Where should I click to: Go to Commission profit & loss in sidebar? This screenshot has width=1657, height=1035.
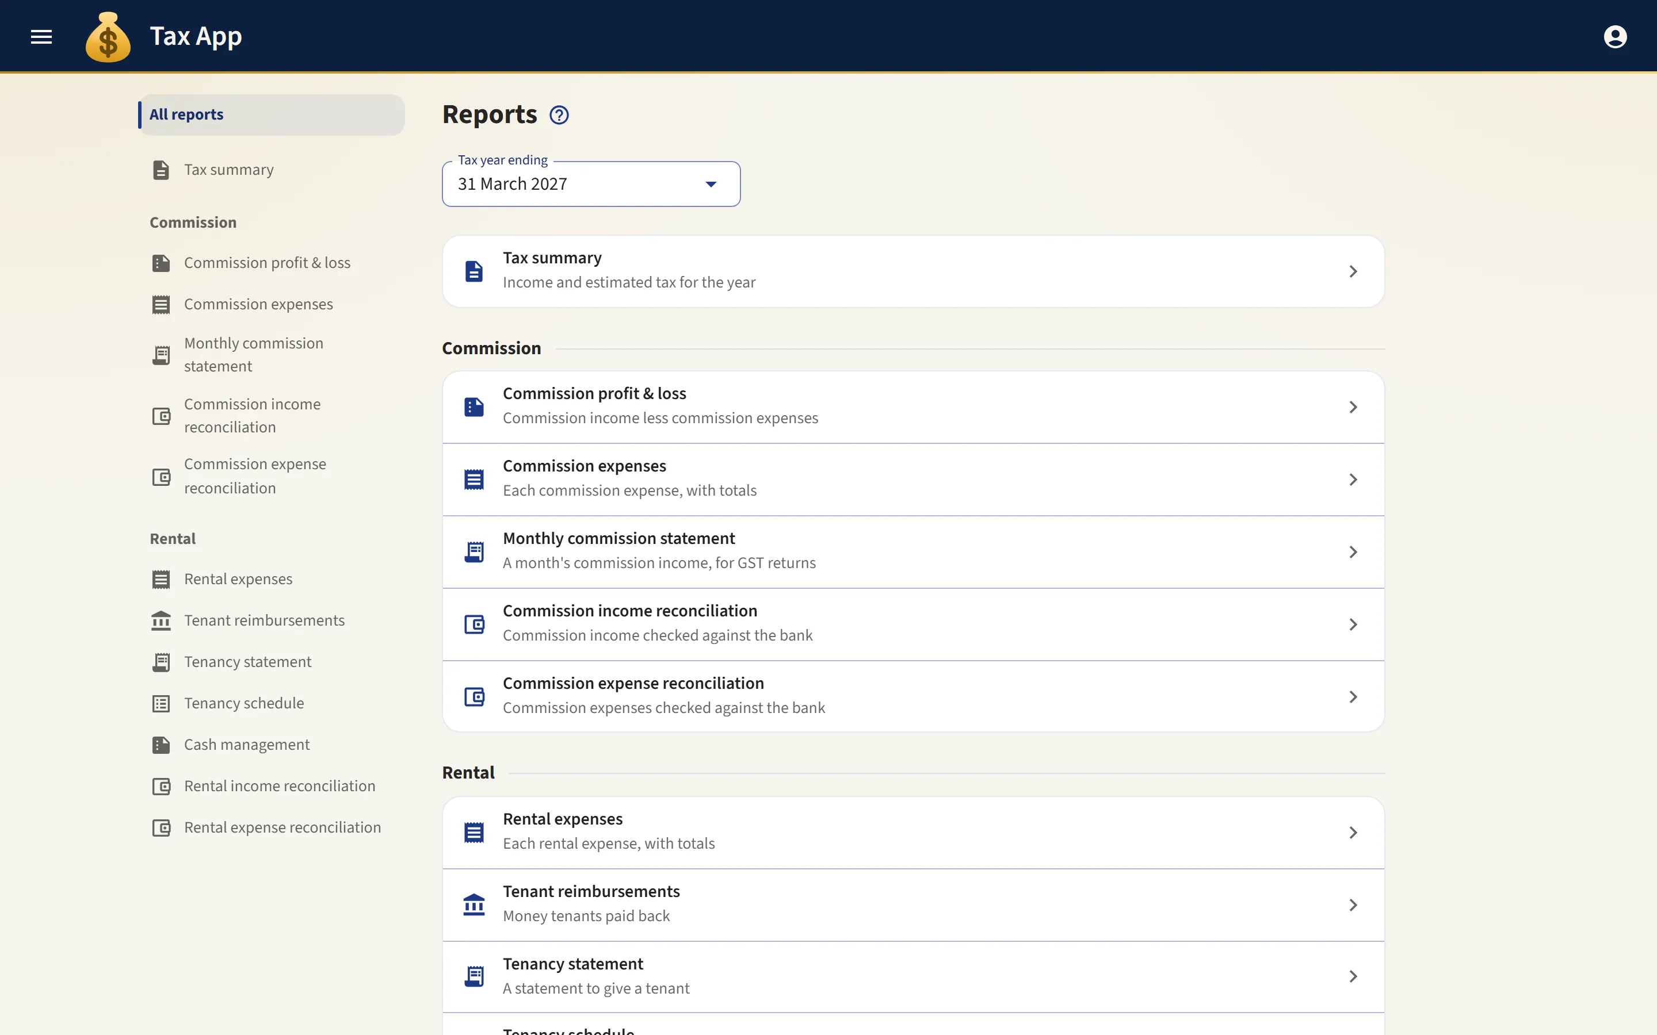tap(271, 263)
